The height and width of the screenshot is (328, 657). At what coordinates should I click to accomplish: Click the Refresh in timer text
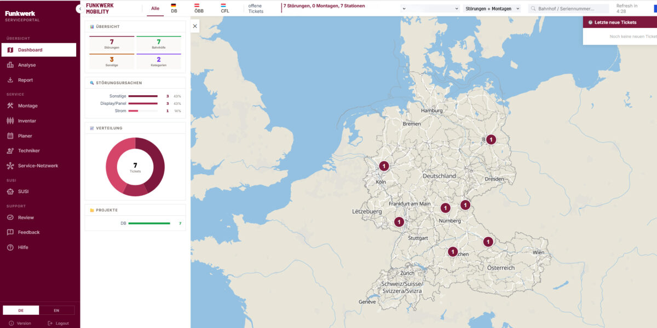[627, 9]
